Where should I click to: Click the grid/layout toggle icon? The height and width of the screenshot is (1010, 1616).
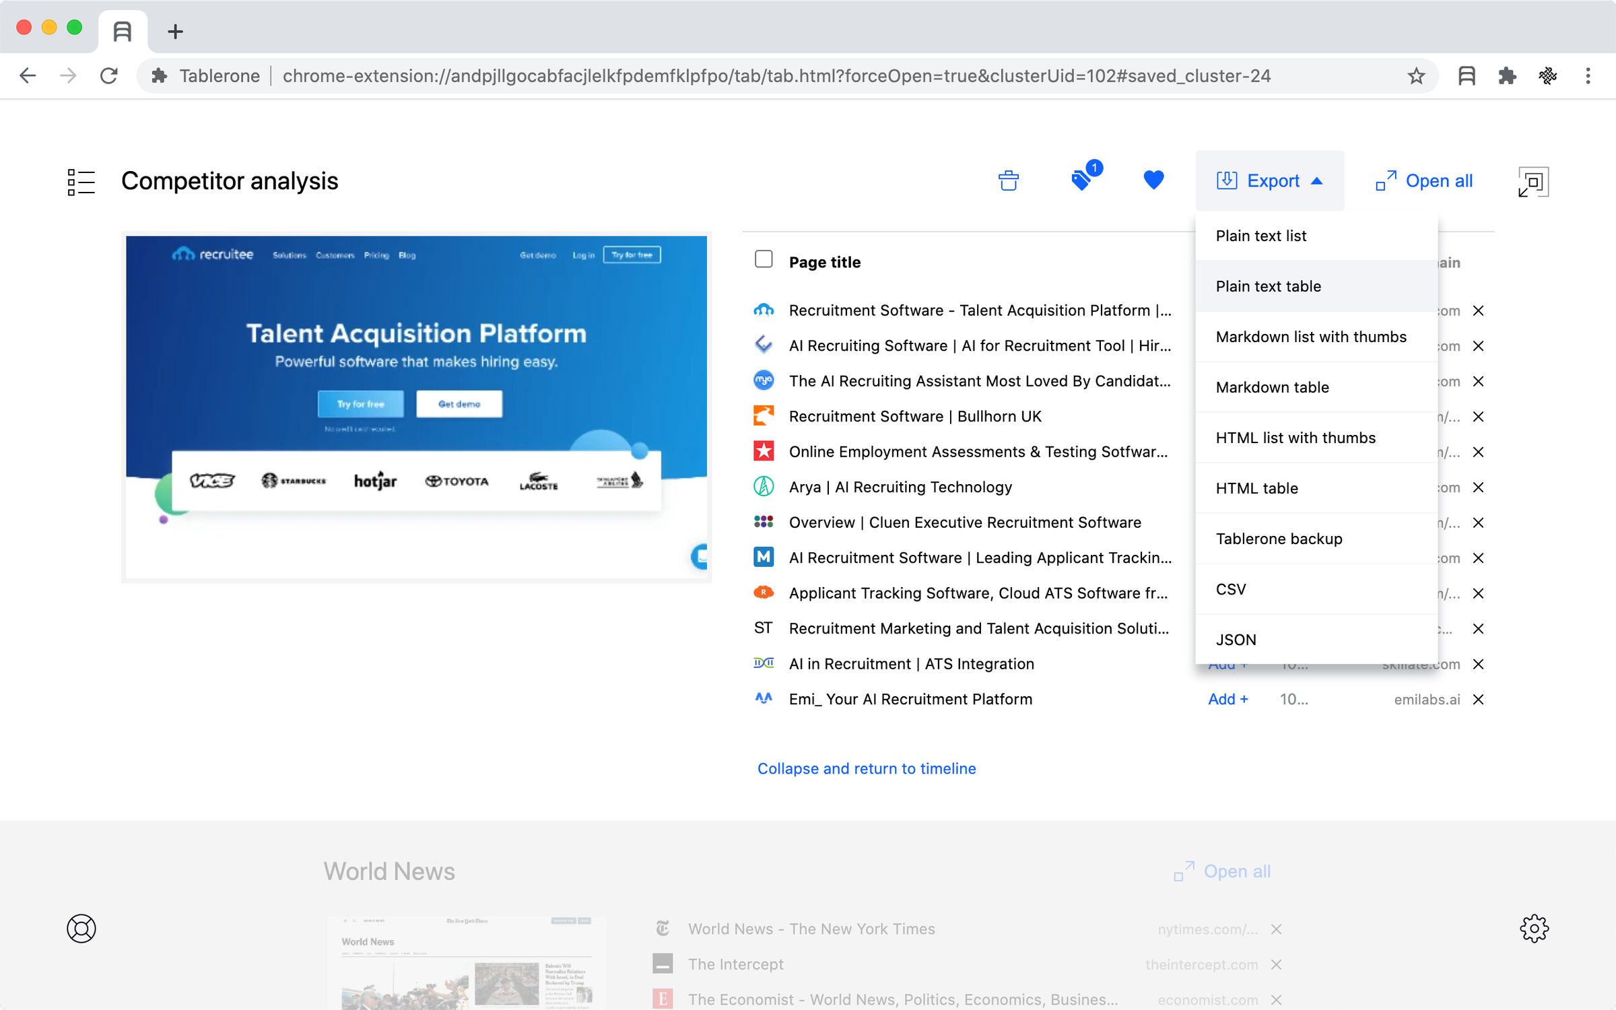[x=81, y=182]
